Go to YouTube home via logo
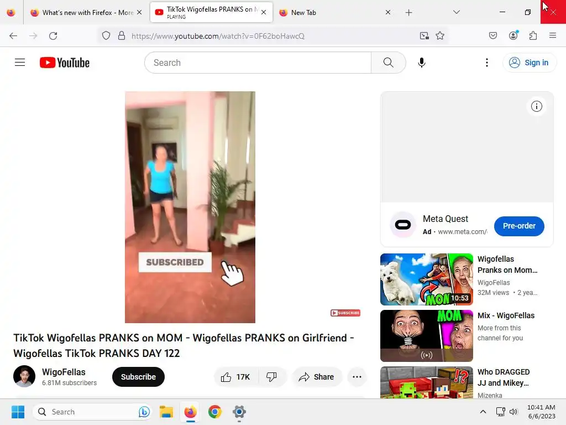Viewport: 566px width, 425px height. (65, 63)
